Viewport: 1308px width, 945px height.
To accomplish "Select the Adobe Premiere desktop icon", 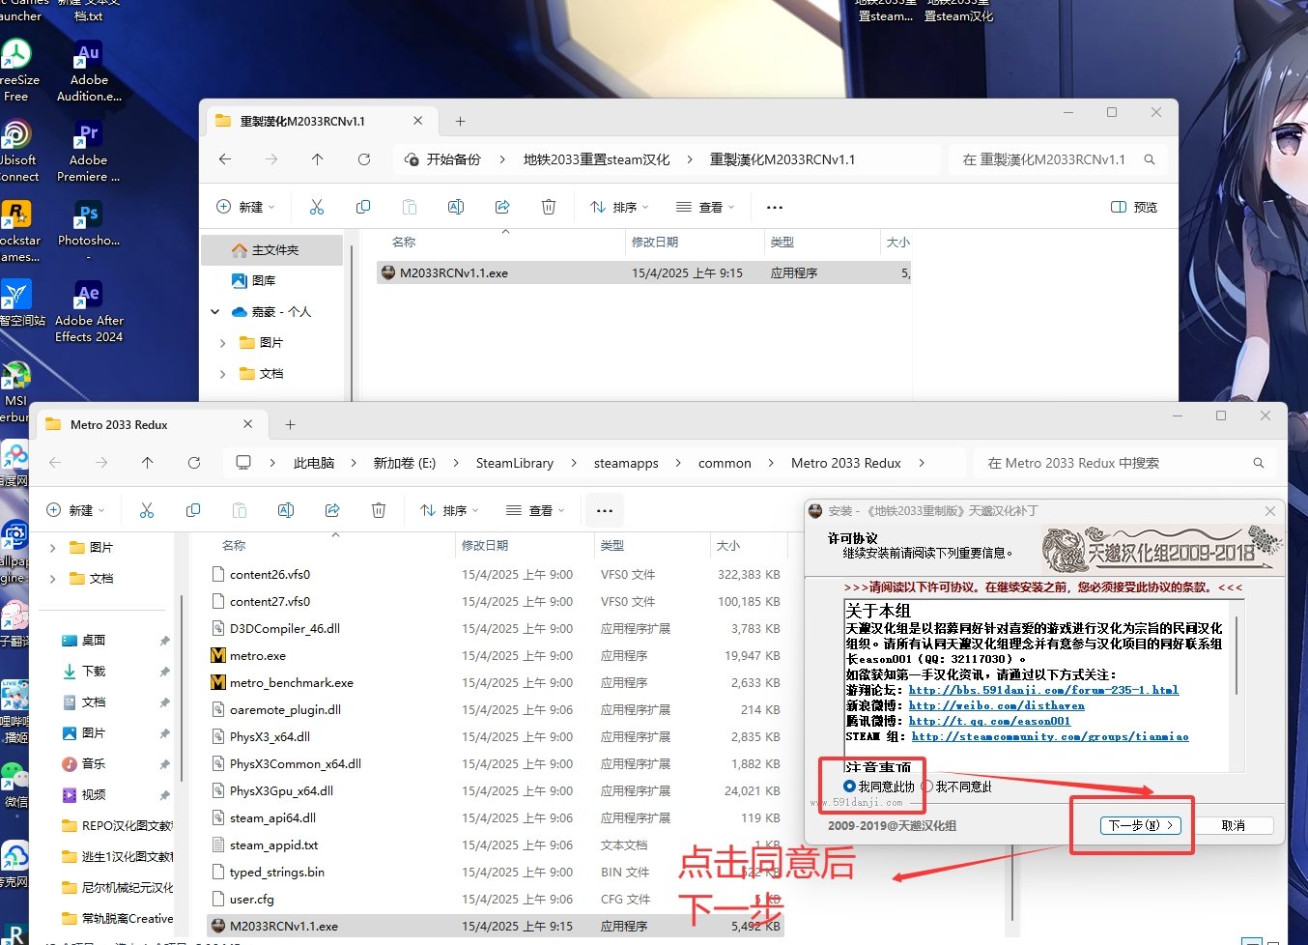I will click(89, 151).
